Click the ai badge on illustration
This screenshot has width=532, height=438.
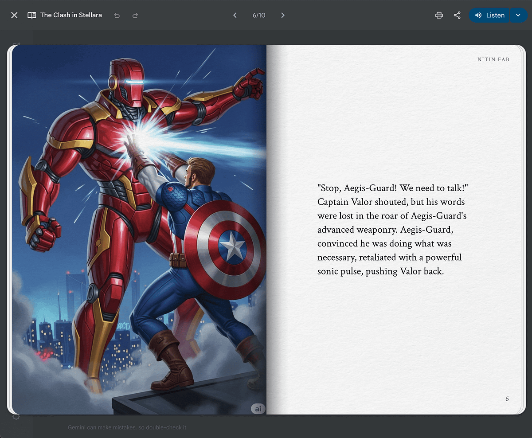click(x=257, y=408)
